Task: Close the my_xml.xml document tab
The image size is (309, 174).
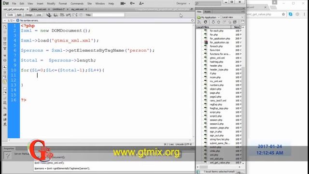Action: click(x=86, y=9)
